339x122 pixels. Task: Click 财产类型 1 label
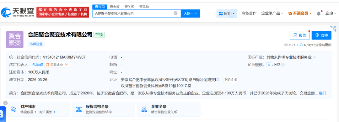coord(47,112)
